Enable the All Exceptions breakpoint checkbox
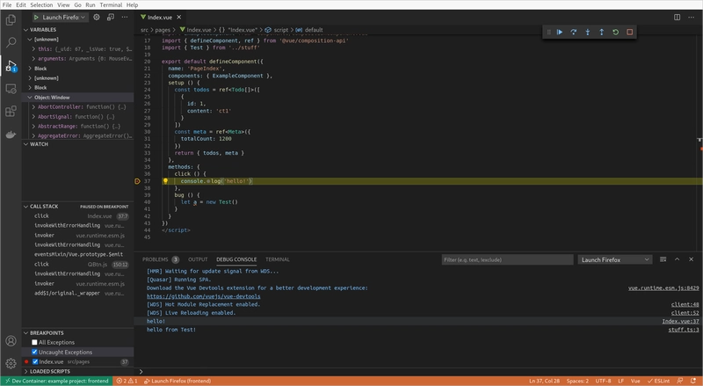 [35, 342]
